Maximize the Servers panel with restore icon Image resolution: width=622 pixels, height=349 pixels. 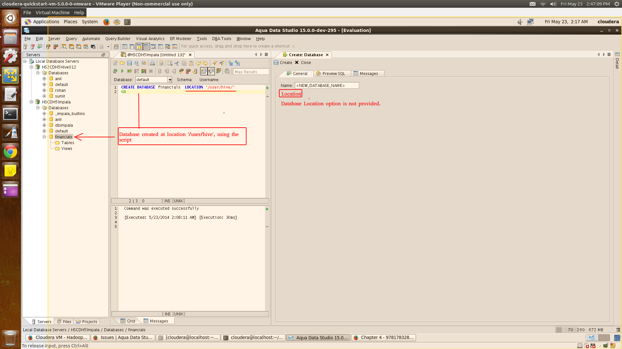click(x=103, y=55)
